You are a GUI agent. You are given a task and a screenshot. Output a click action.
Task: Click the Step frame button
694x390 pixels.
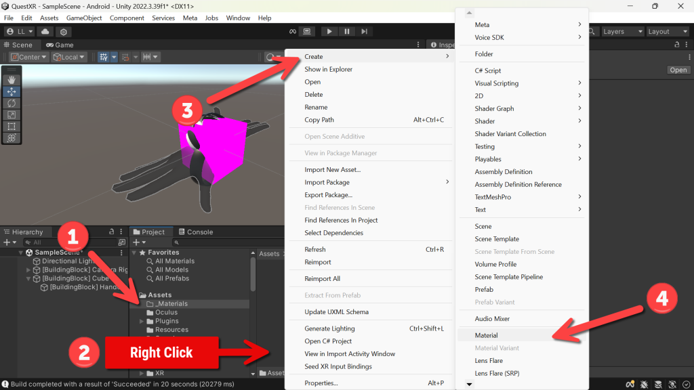coord(364,31)
